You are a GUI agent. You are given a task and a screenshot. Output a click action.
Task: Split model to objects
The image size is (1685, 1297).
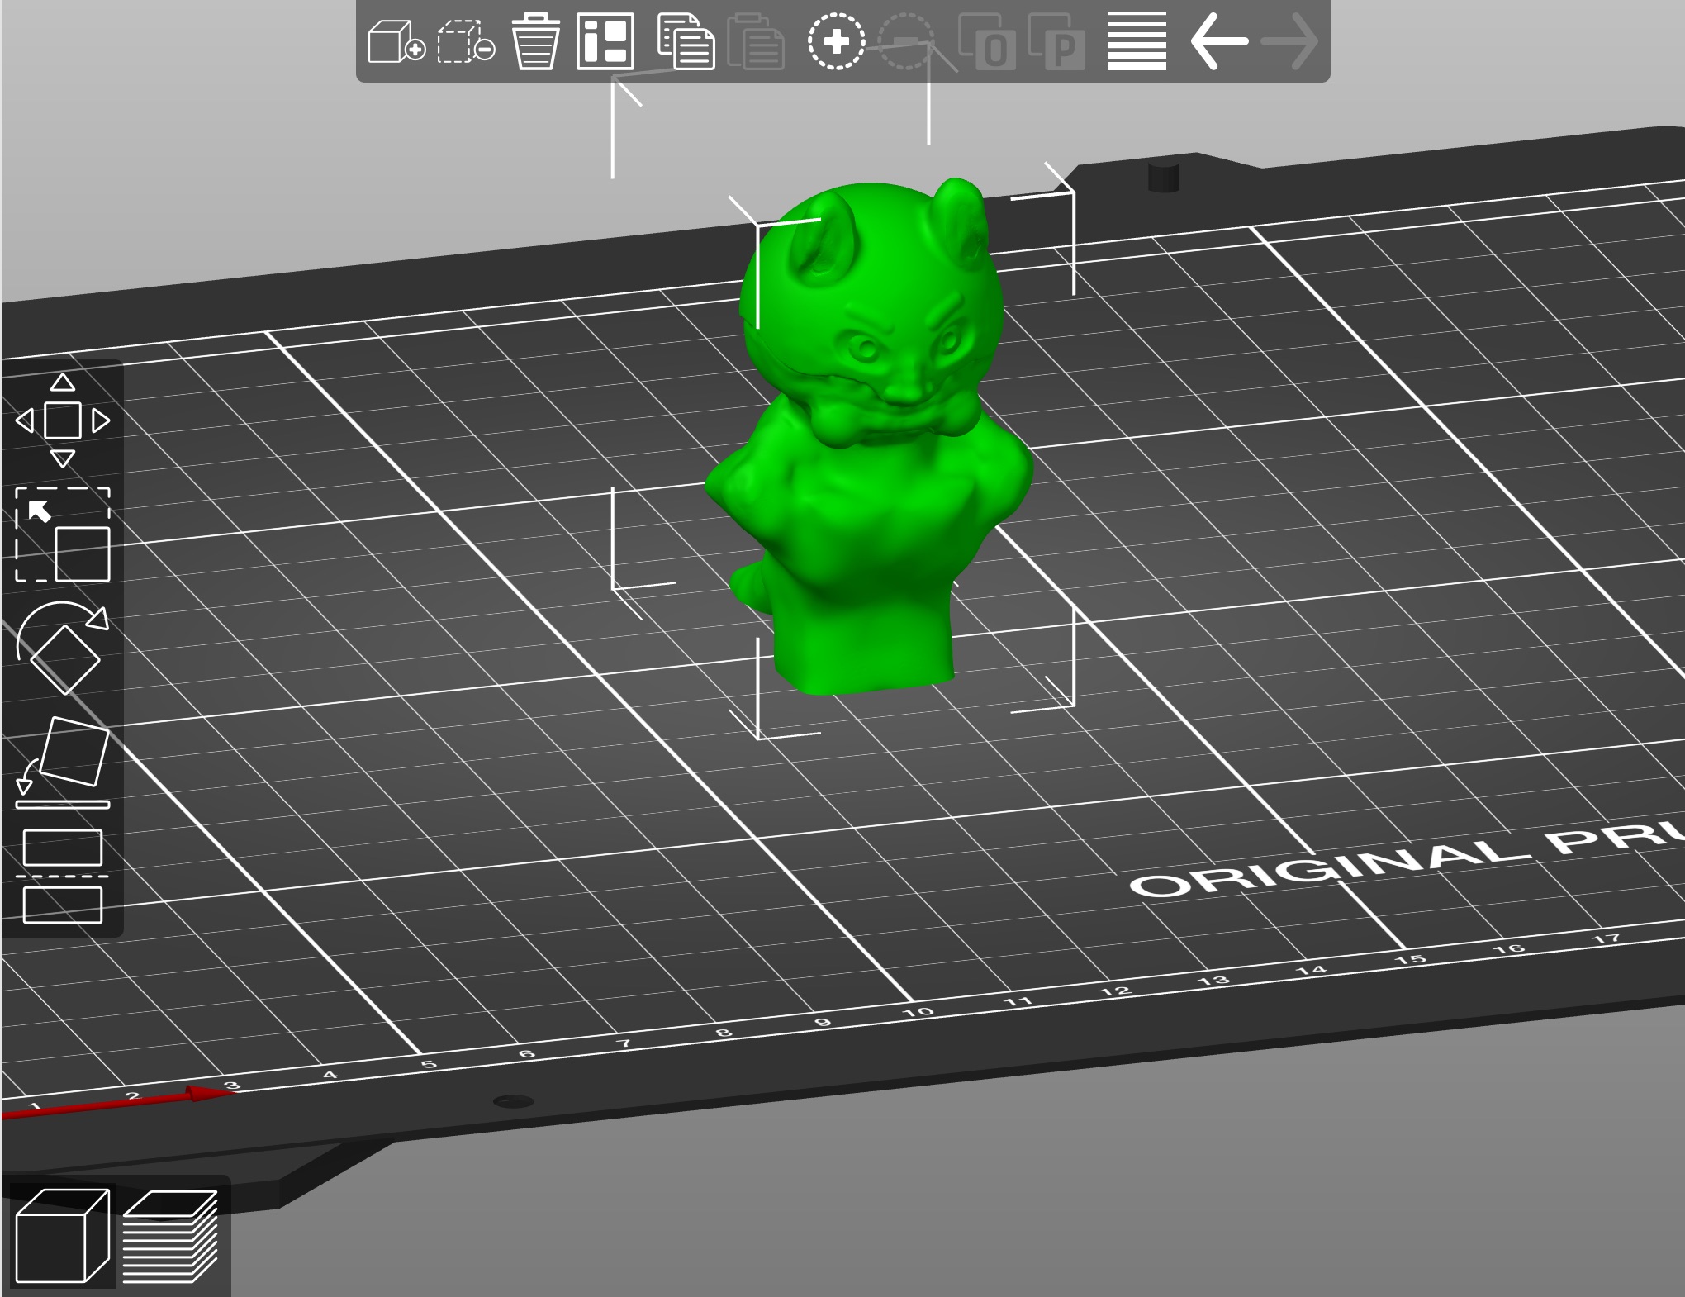pos(989,40)
